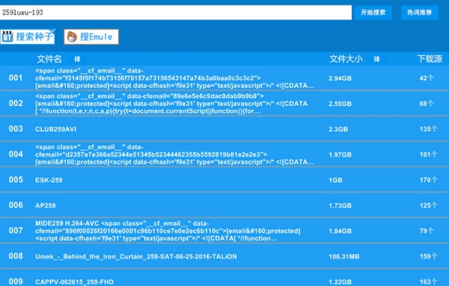The image size is (449, 286).
Task: Click the BT clapperboard icon
Action: coord(7,37)
